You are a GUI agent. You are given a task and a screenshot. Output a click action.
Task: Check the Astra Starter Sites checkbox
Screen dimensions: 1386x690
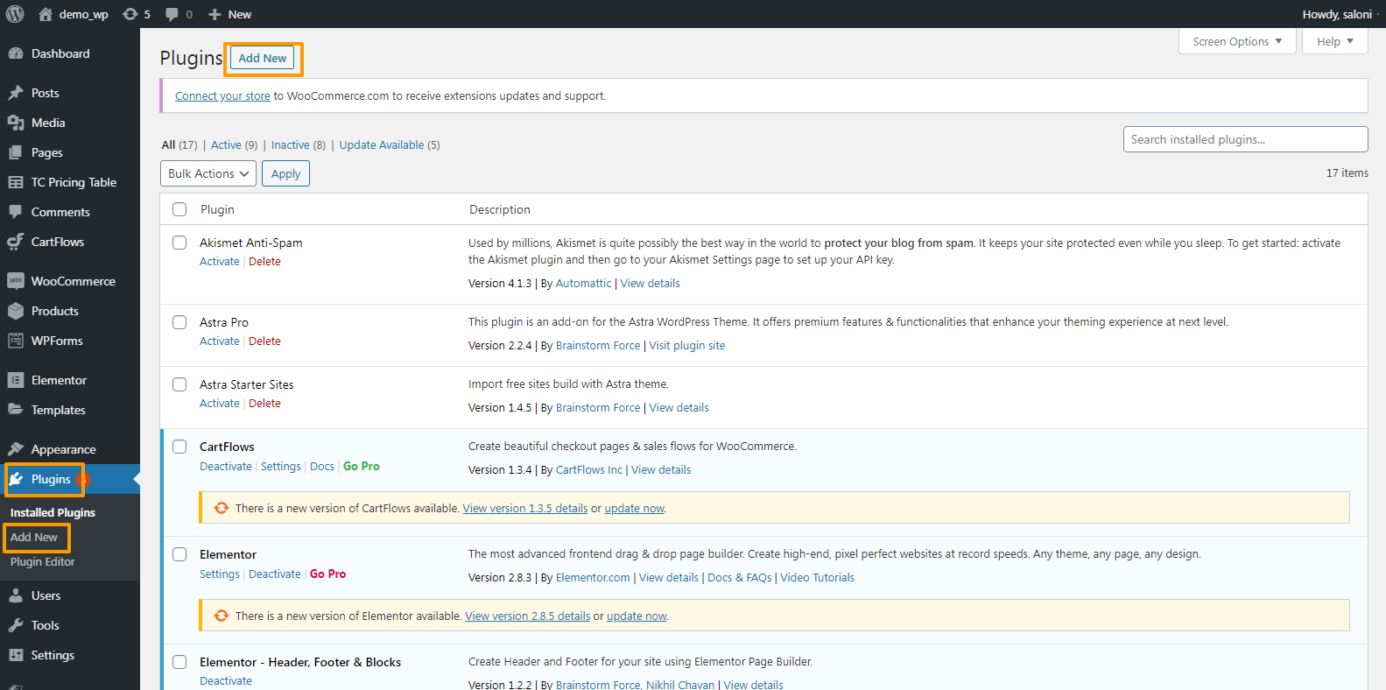(x=179, y=384)
